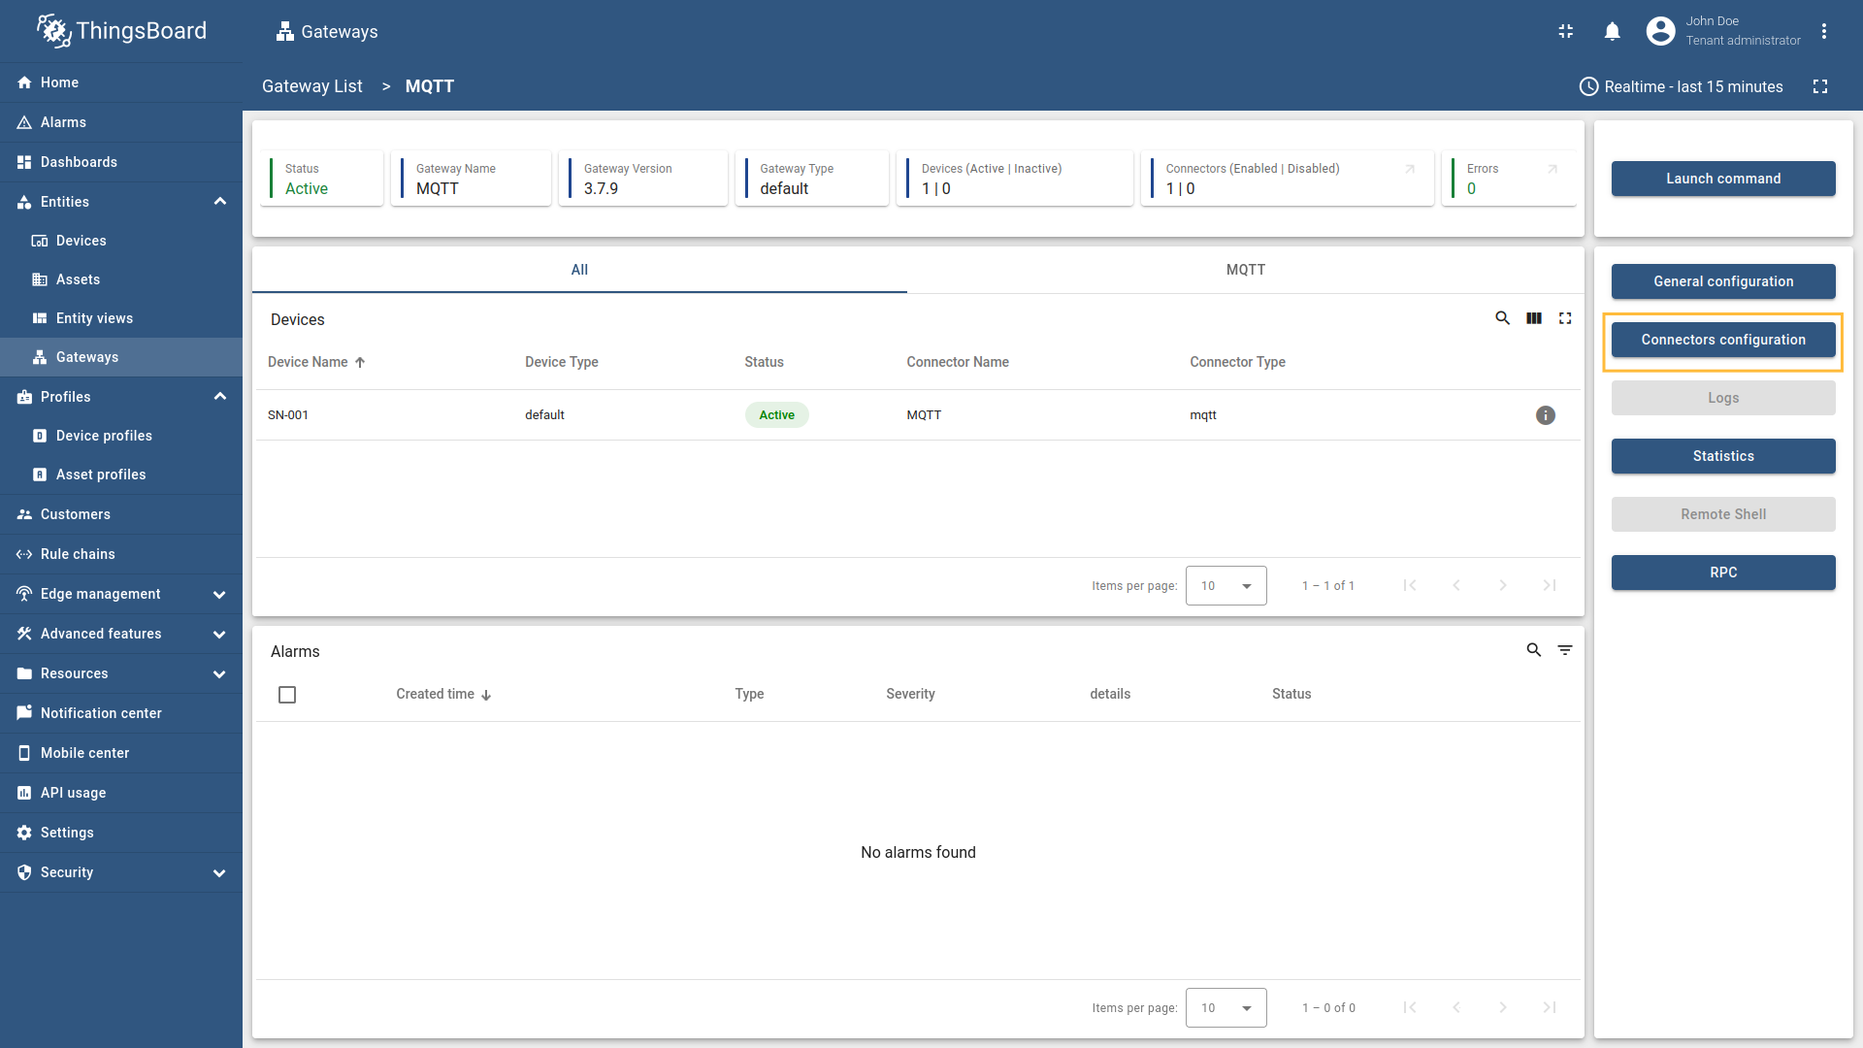Open the info icon on the SN-001 row
Viewport: 1863px width, 1048px height.
pos(1545,415)
